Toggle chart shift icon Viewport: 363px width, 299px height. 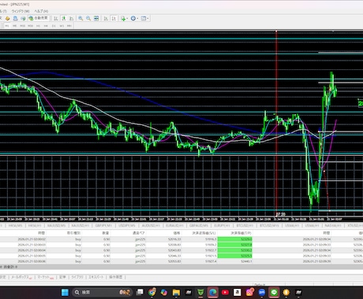[114, 18]
